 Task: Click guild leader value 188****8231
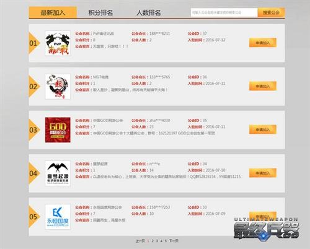point(159,33)
